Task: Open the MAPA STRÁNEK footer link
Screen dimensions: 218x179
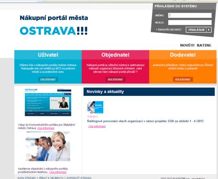Action: 27,178
